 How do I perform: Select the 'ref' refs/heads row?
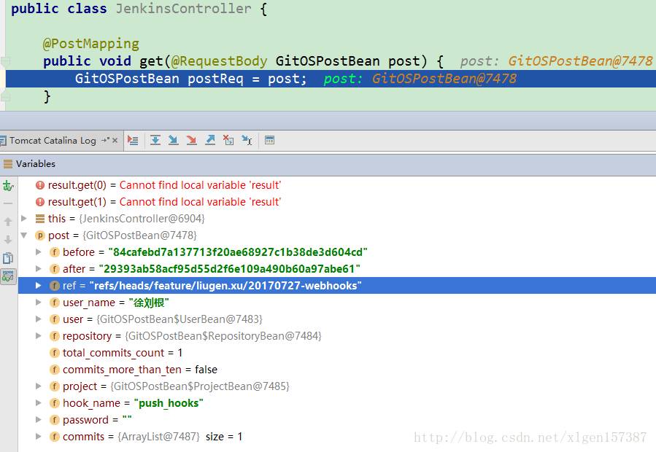(337, 286)
